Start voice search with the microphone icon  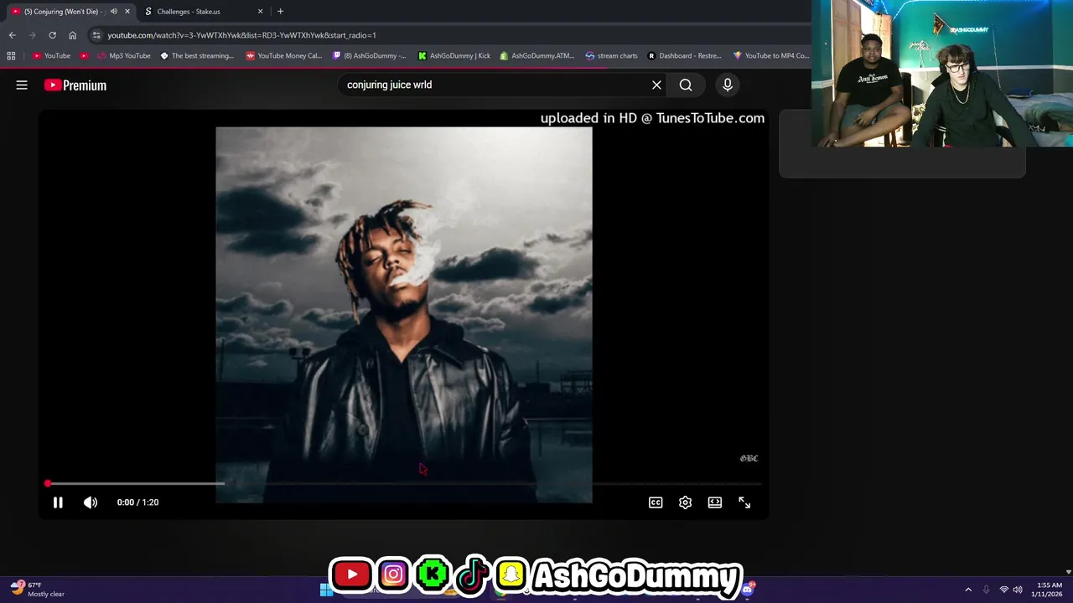(x=728, y=85)
